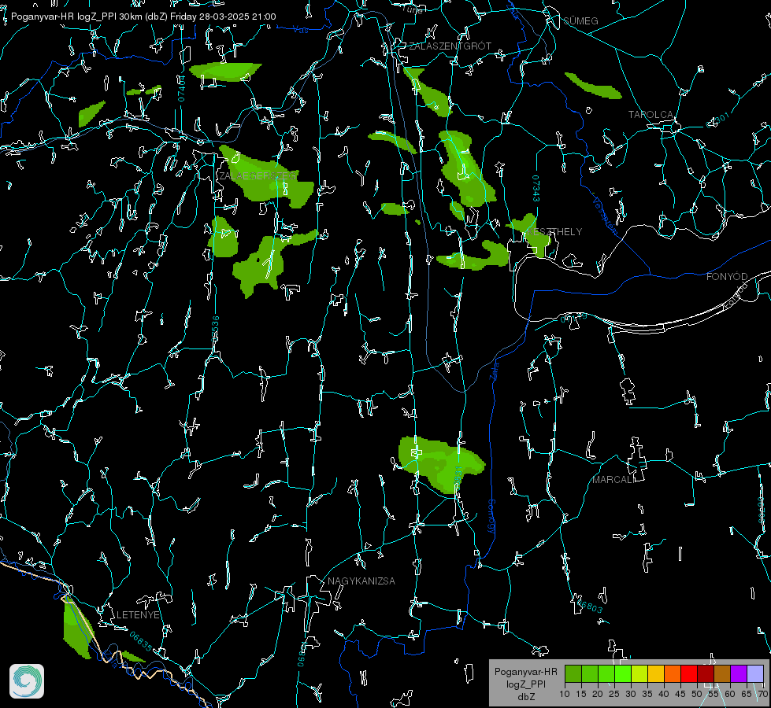Viewport: 771px width, 708px height.
Task: Select the 50–55 dBZ dark red swatch
Action: 706,673
